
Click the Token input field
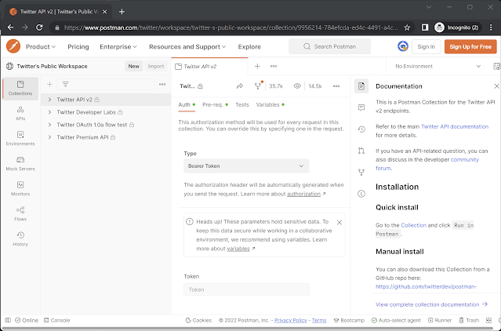246,289
